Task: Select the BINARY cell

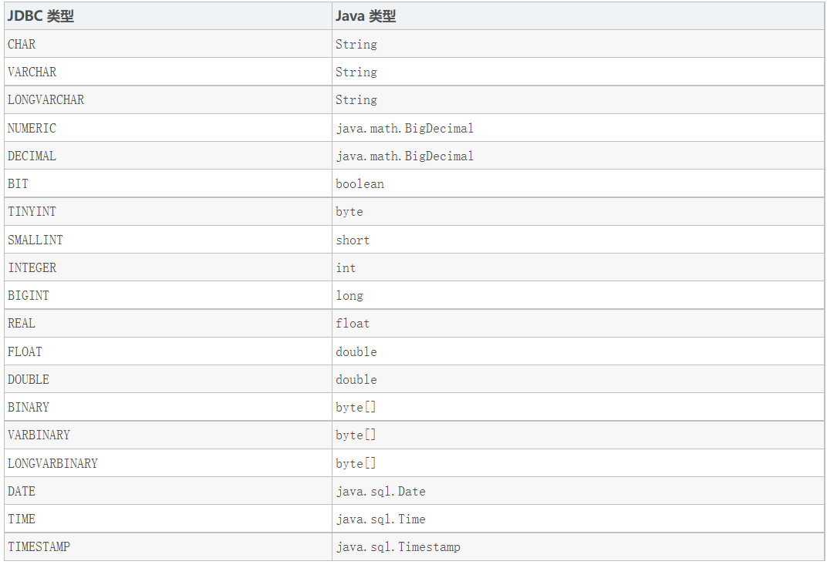Action: [167, 407]
